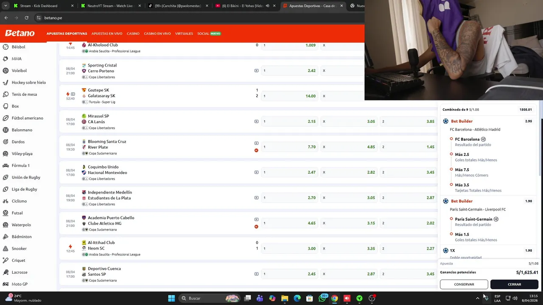Open Snooker sport category

[x=19, y=249]
